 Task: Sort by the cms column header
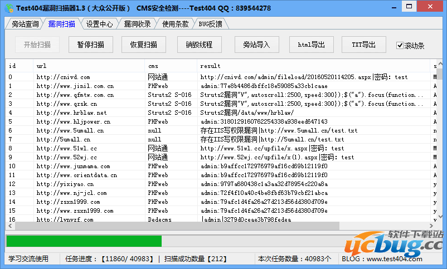point(171,66)
